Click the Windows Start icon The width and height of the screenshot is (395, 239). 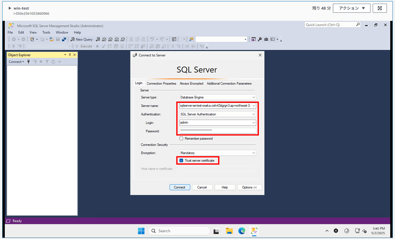[141, 231]
